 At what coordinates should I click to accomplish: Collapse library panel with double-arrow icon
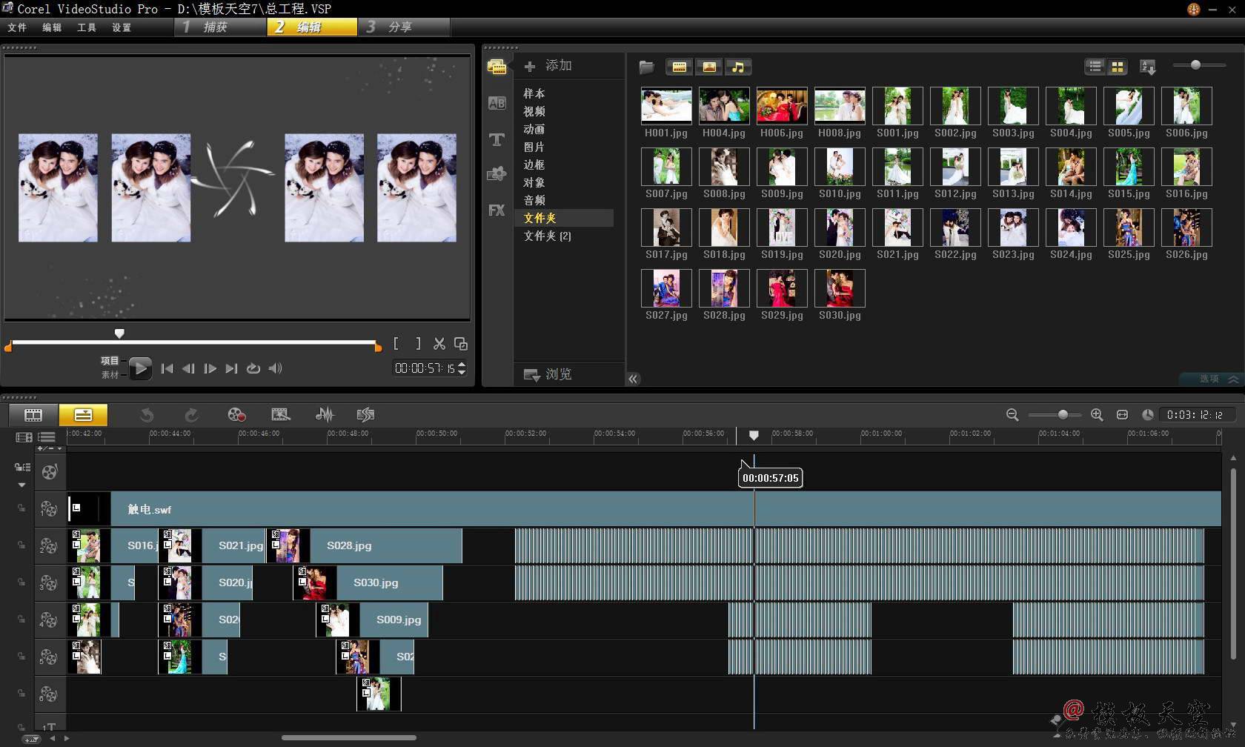click(x=633, y=379)
